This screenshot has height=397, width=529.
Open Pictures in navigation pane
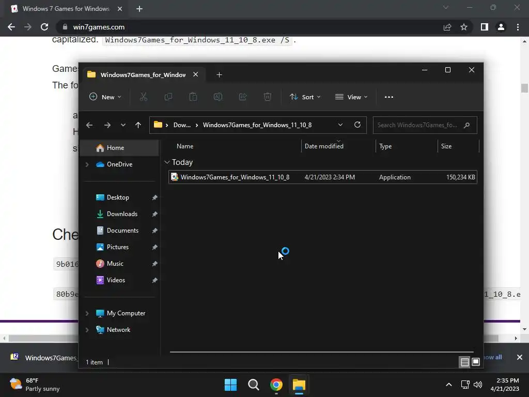point(117,247)
